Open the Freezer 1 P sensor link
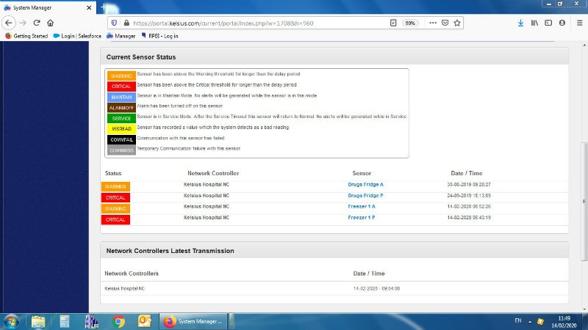 362,218
